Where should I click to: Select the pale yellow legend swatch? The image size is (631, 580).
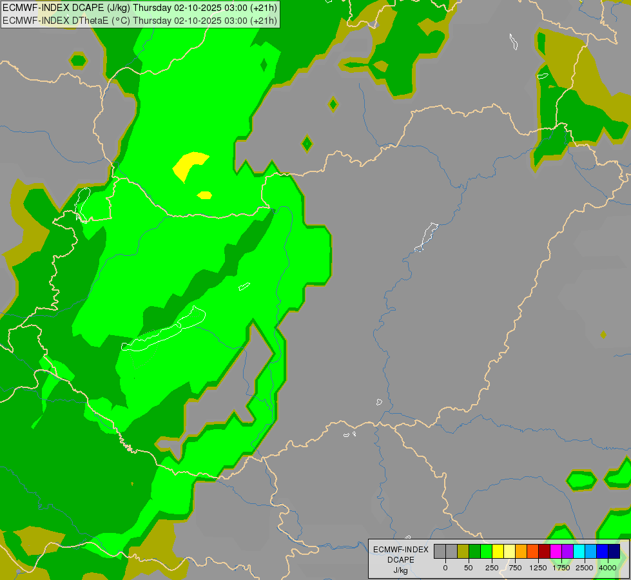pos(509,551)
